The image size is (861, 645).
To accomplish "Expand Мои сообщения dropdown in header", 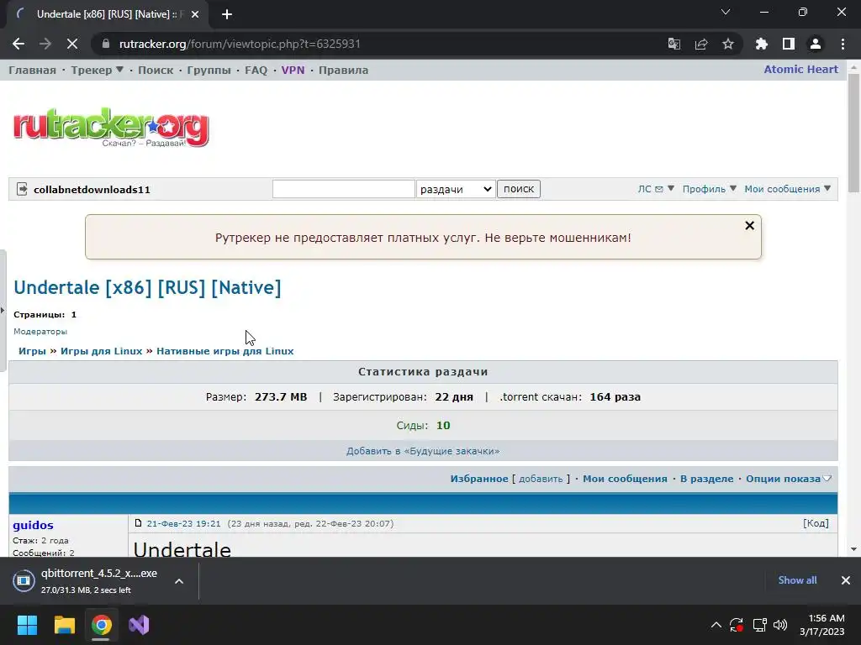I will (787, 189).
